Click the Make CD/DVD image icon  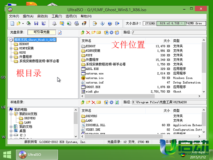[x=54, y=23]
